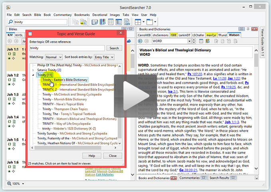Click the edit entry pencil icon in Books toolbar
The image size is (271, 192).
pos(216,41)
